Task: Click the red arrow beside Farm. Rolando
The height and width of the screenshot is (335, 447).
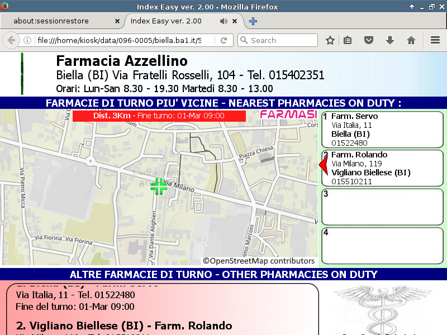Action: click(322, 165)
